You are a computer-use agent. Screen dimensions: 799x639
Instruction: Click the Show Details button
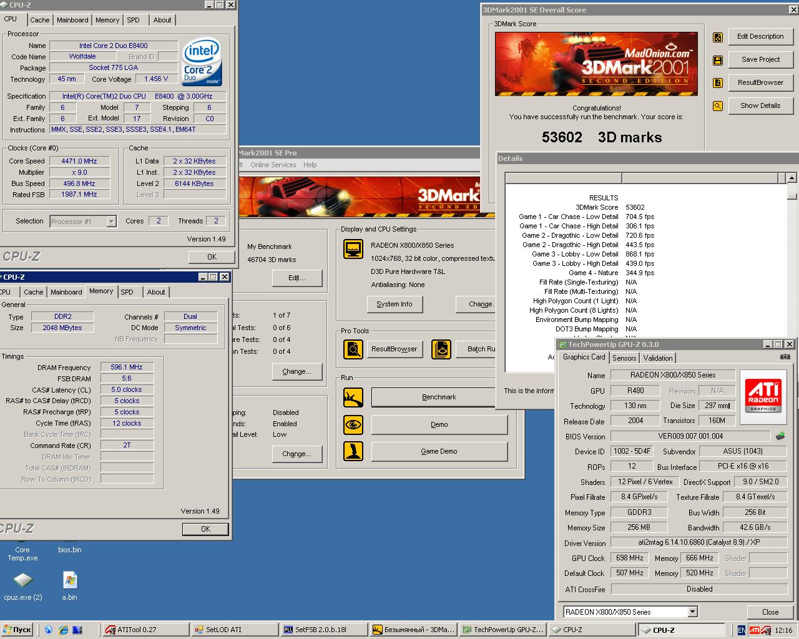(760, 105)
